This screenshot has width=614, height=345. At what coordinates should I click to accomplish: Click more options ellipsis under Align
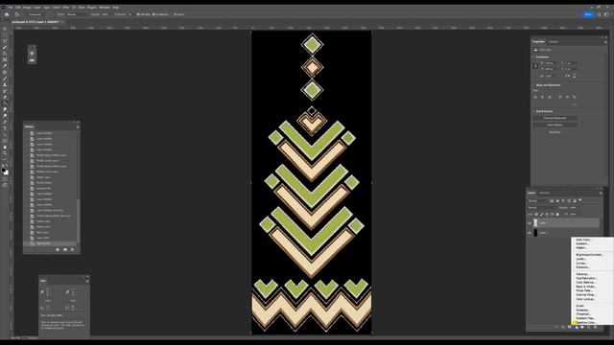pos(575,104)
